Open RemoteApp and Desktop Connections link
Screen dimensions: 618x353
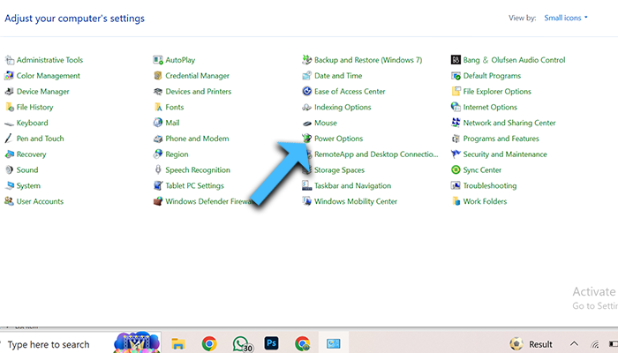coord(376,154)
